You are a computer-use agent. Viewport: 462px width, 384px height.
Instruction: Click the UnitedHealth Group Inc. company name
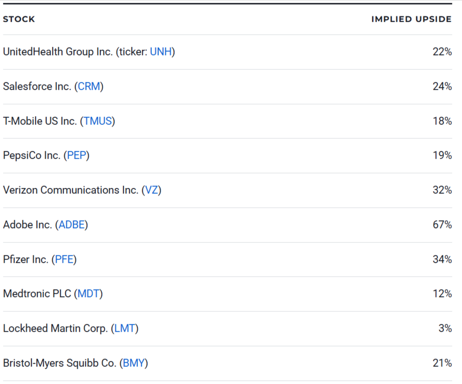tap(58, 51)
